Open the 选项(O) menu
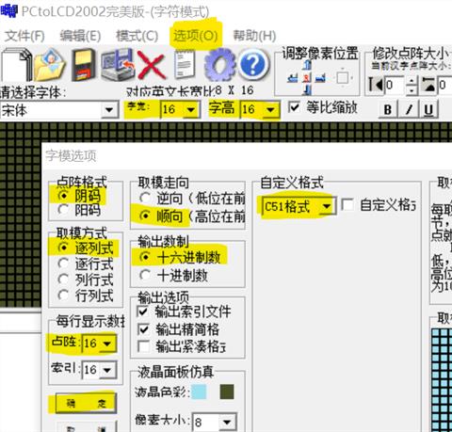Screen dimensions: 452x432 pyautogui.click(x=196, y=36)
